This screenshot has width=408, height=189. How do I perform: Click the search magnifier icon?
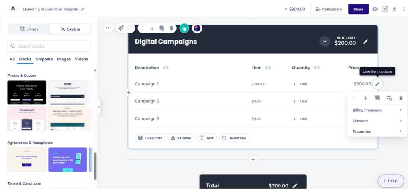[13, 46]
